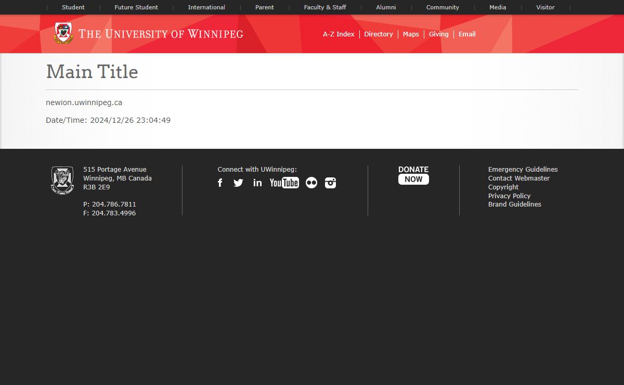Open the Future Student section

136,7
